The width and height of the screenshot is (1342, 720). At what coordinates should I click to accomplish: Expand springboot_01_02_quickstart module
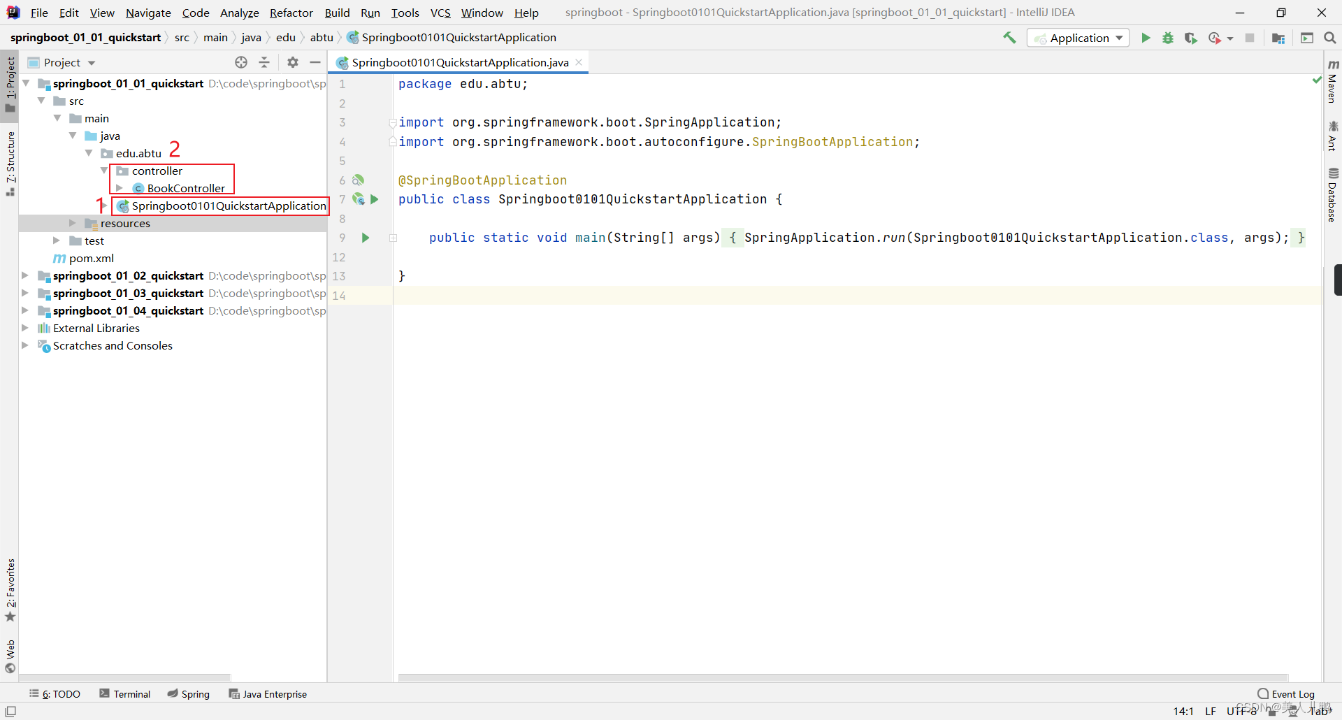point(26,275)
